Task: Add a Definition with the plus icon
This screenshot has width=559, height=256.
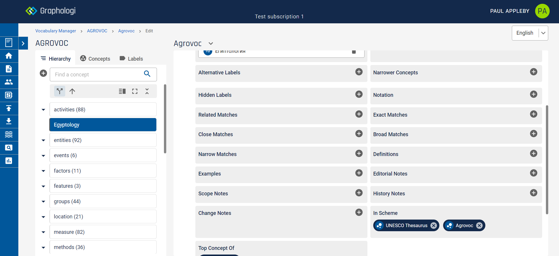Action: click(534, 153)
